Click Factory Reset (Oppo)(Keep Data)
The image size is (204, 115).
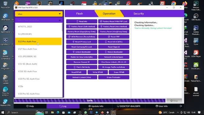(82, 32)
